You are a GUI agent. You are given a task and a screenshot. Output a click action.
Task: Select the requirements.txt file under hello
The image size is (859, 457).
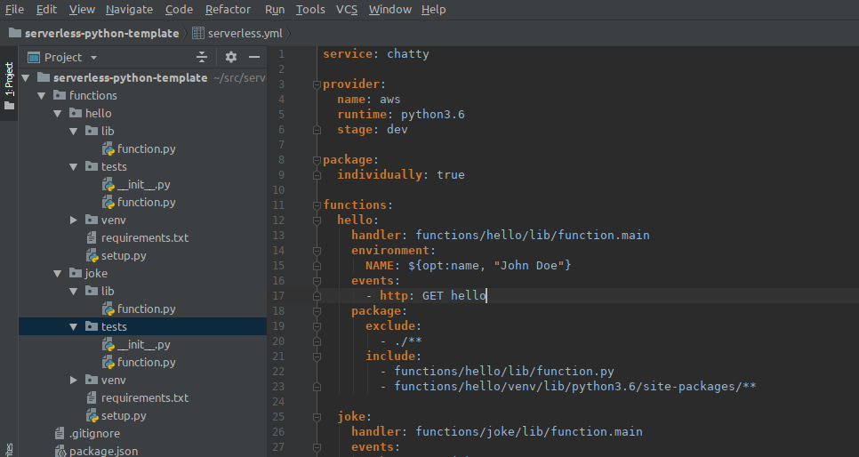click(144, 237)
